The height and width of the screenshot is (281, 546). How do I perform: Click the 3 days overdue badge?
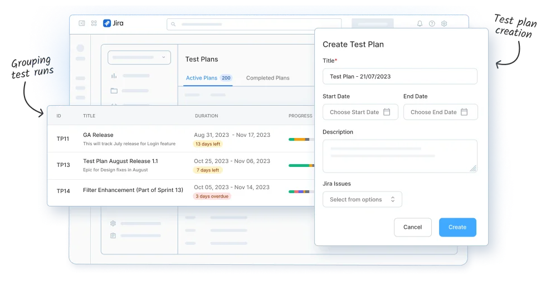(212, 196)
